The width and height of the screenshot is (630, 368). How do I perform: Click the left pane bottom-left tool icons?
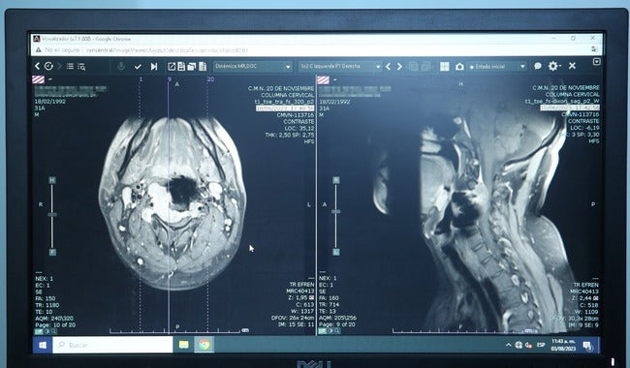tap(47, 331)
